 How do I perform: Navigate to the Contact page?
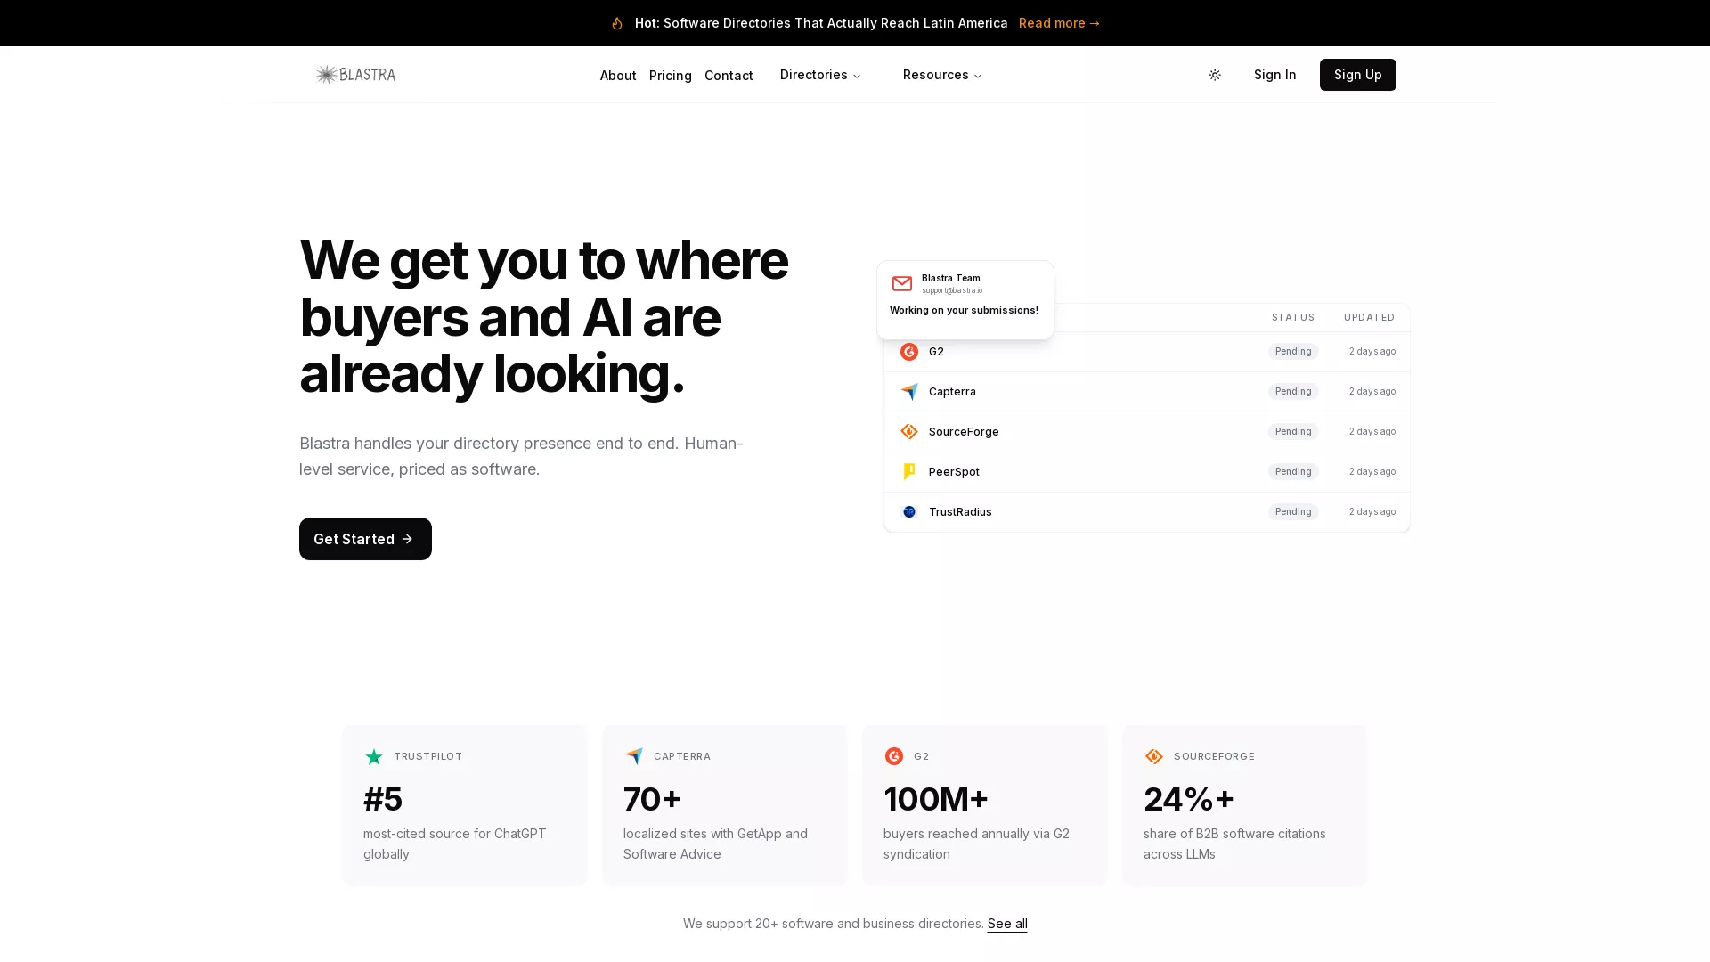coord(729,75)
